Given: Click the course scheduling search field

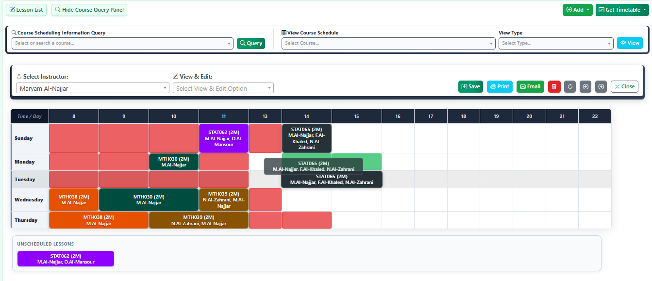Looking at the screenshot, I should [x=122, y=43].
